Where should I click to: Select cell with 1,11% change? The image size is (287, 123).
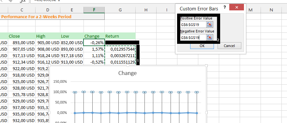click(x=94, y=55)
